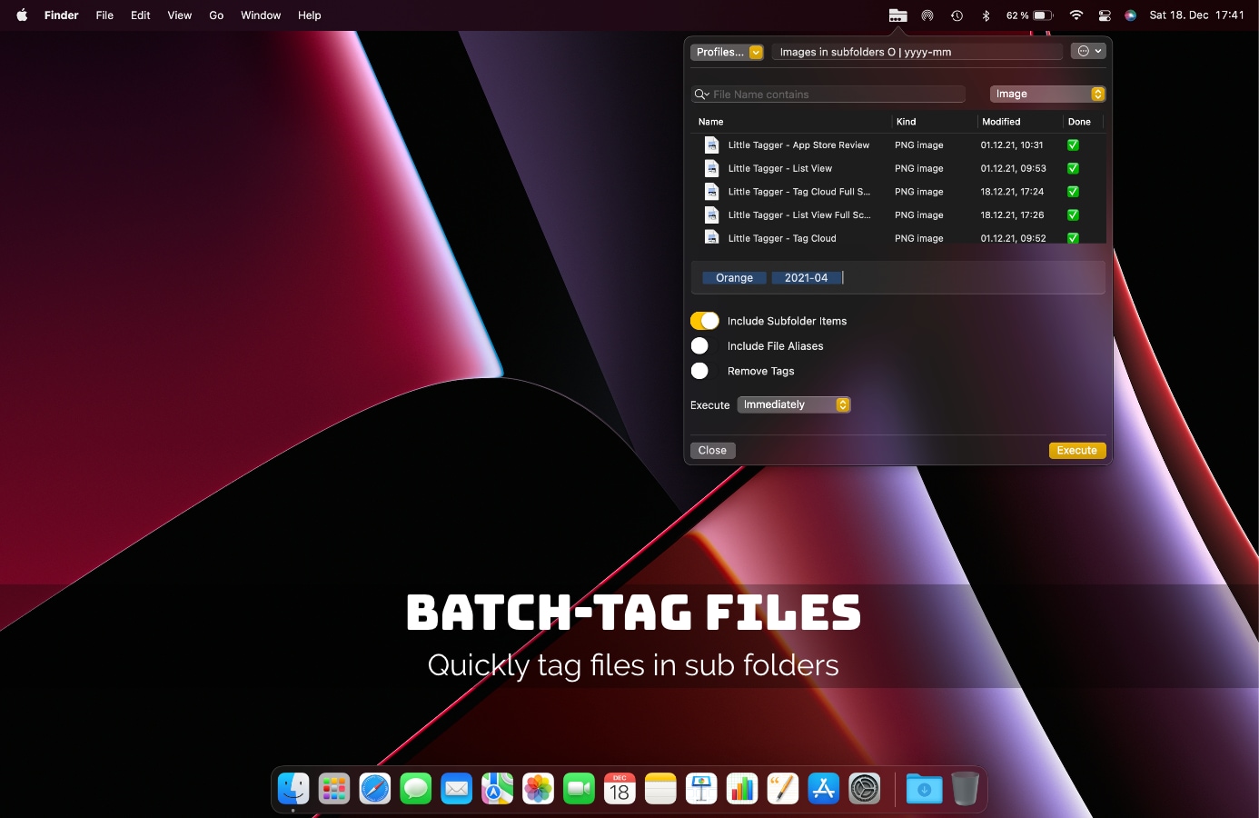The image size is (1259, 818).
Task: Open the Finder Window menu
Action: 261,15
